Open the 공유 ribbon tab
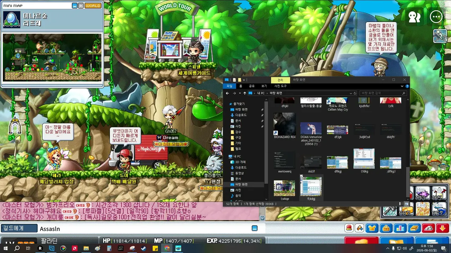The width and height of the screenshot is (451, 253). click(252, 86)
